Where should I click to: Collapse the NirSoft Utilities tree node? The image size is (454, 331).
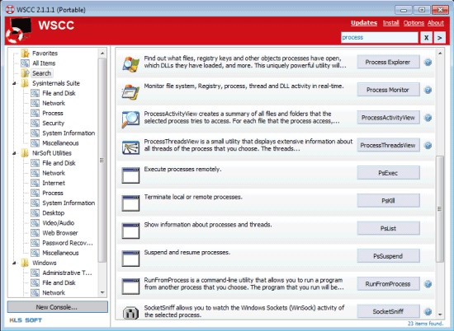click(14, 153)
